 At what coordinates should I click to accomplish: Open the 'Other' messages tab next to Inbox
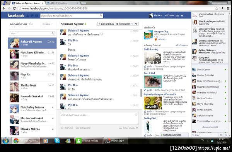(x=31, y=24)
